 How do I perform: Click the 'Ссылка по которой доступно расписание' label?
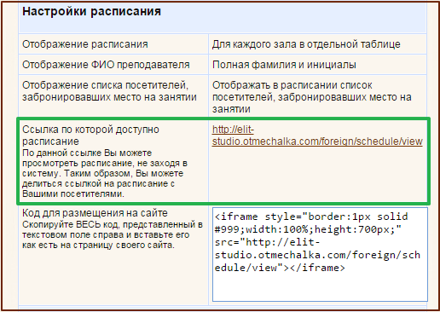click(x=90, y=136)
